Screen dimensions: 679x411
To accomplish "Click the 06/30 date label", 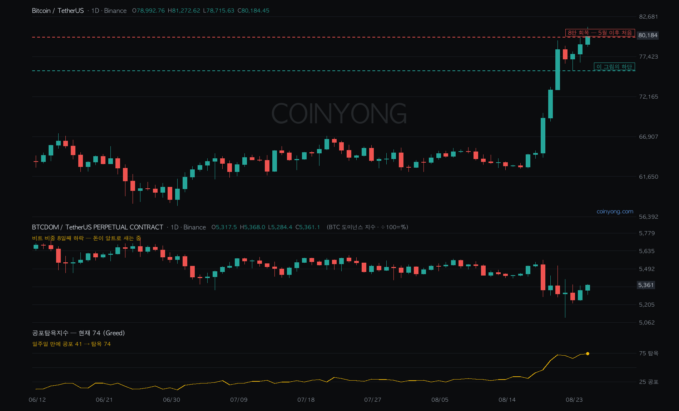I will pos(172,400).
